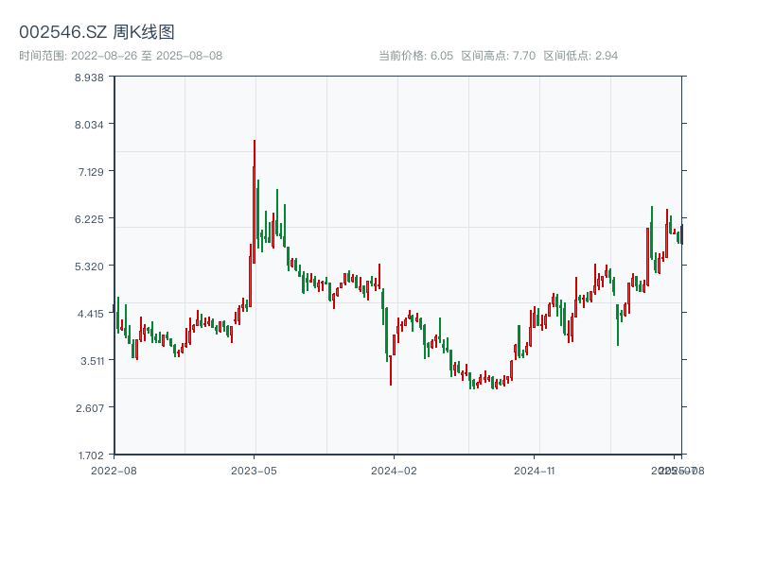Click the 2023-05 x-axis date label
This screenshot has width=757, height=567.
(x=255, y=470)
